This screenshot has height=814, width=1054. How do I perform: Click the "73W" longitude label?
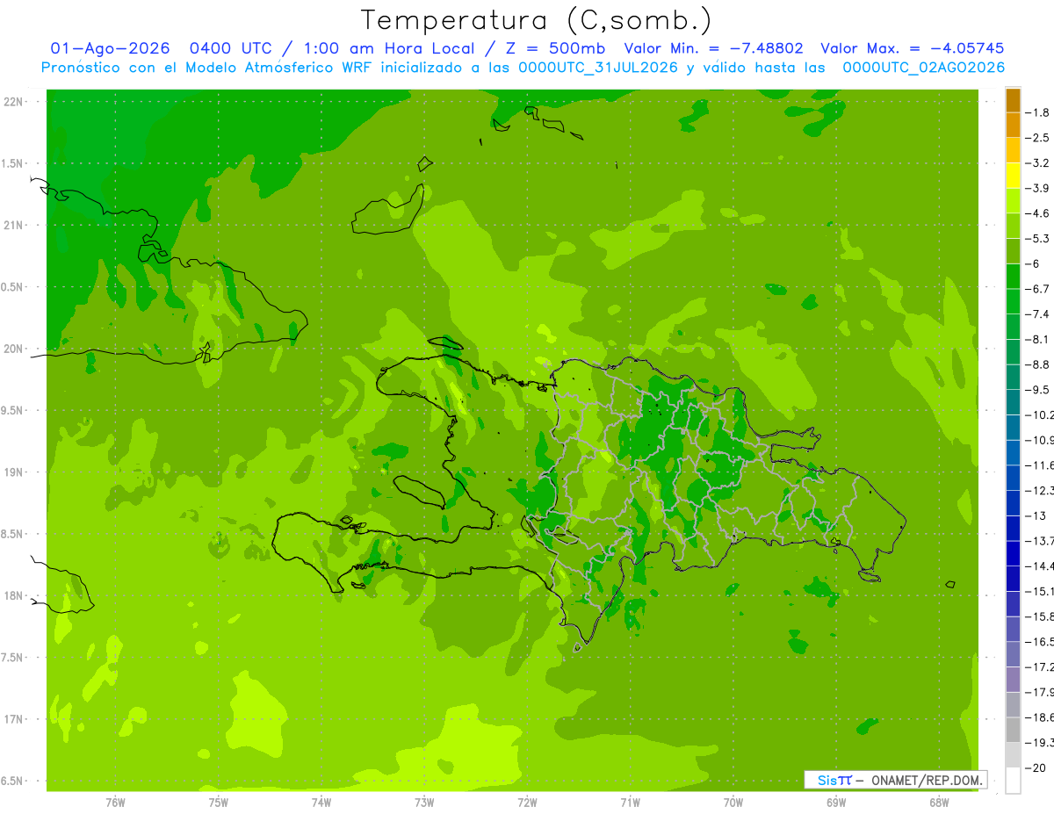[x=424, y=803]
